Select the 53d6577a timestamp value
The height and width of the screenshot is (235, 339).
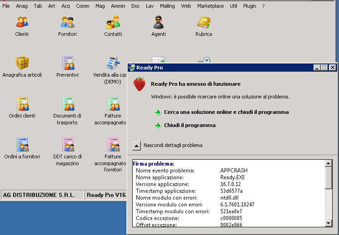coord(231,191)
